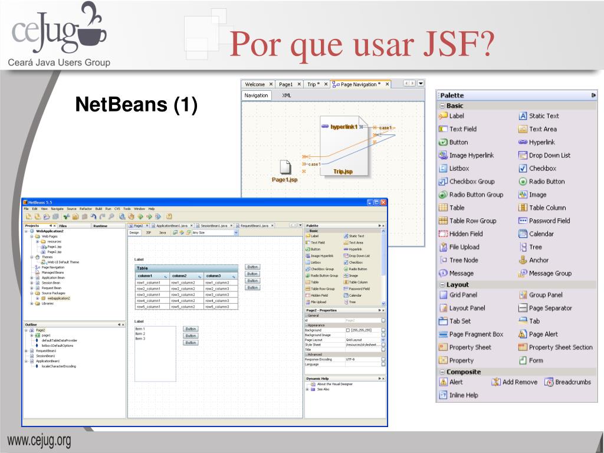The image size is (604, 453).
Task: Open the CVS menu in NetBeans
Action: click(117, 209)
